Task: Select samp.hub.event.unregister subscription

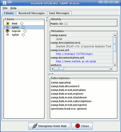Action: [x=69, y=105]
